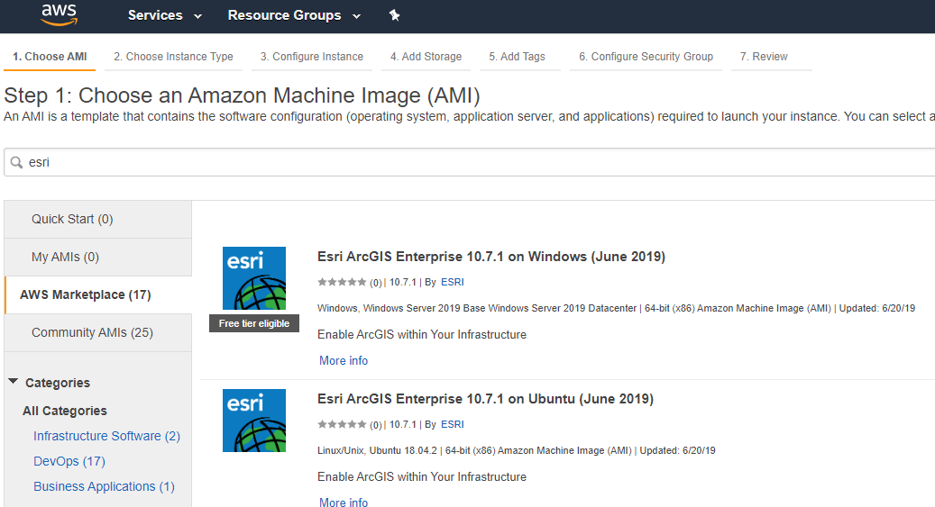Open the Services dropdown menu

(x=165, y=15)
